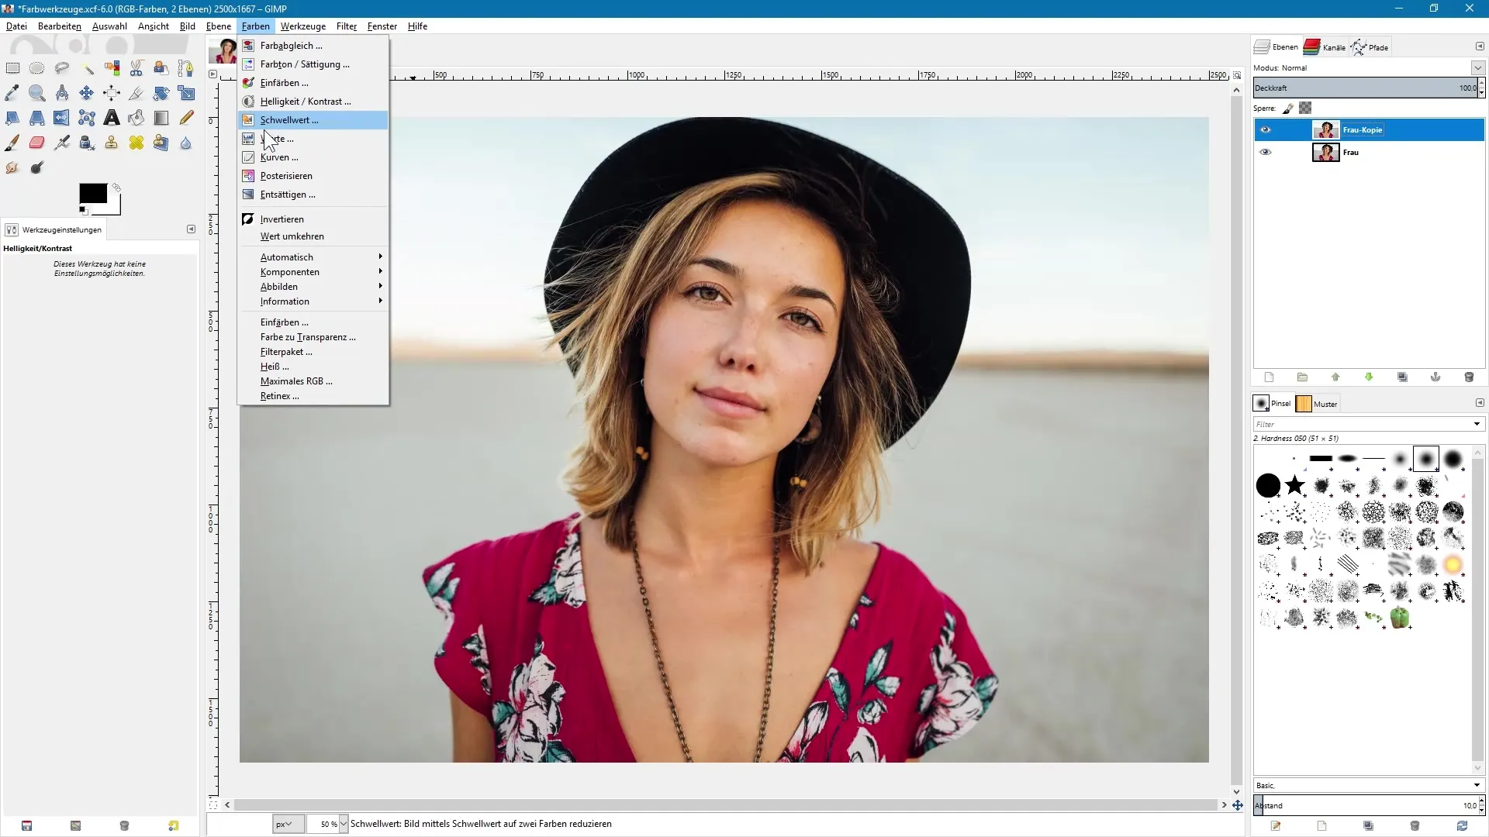Screen dimensions: 1489x837
Task: Delete layer with trash icon
Action: 1469,377
